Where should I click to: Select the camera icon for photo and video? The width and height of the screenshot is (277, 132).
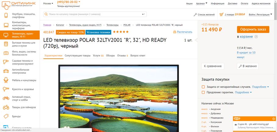pyautogui.click(x=6, y=53)
